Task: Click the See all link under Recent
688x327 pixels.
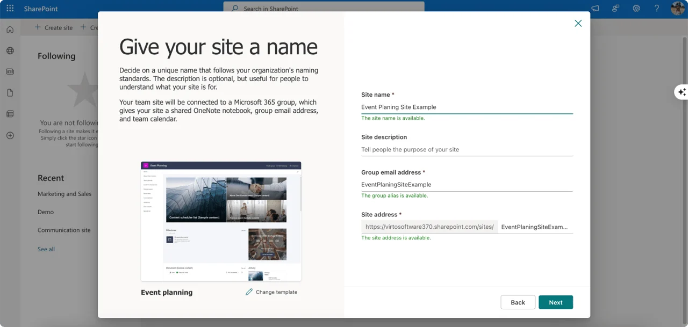Action: click(46, 249)
